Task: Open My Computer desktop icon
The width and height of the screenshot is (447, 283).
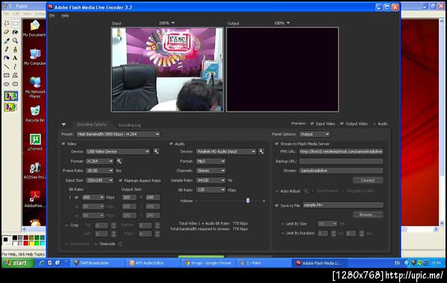Action: (34, 57)
